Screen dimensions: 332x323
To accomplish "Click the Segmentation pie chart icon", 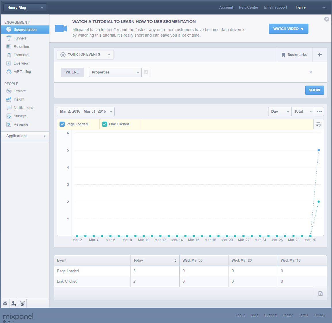I will coord(9,29).
